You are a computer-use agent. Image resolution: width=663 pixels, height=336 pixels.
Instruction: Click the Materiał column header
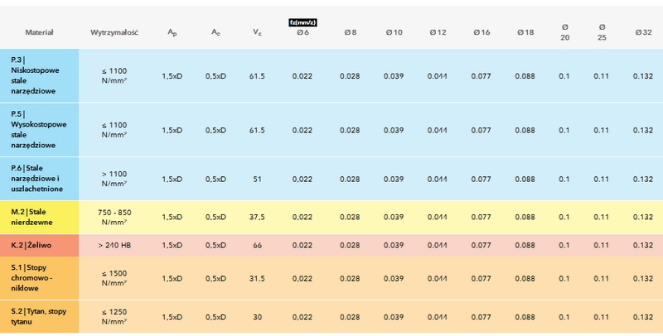tap(39, 32)
